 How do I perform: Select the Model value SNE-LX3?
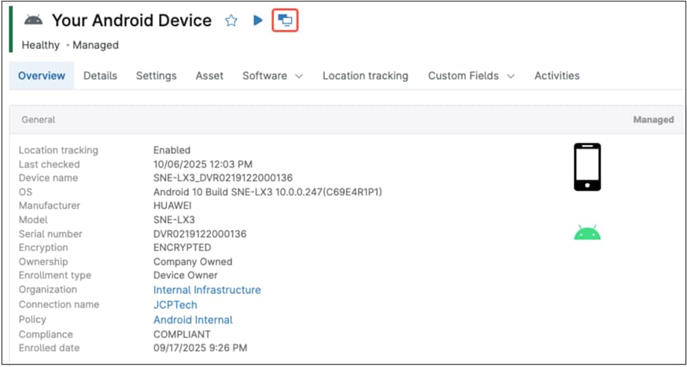(x=174, y=220)
